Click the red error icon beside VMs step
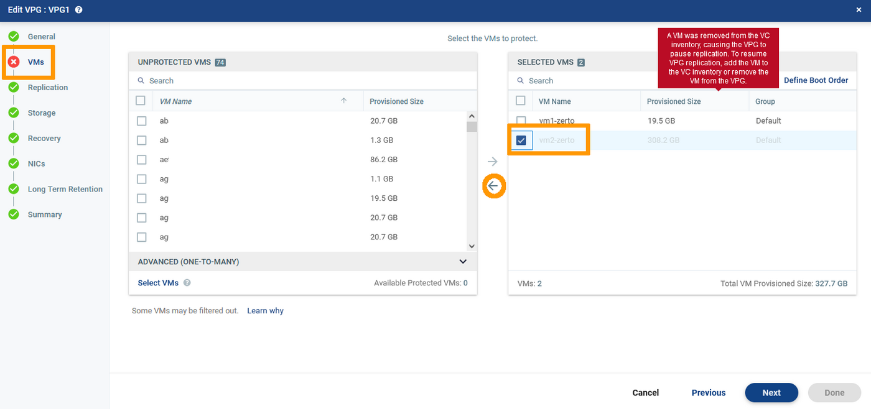Image resolution: width=871 pixels, height=409 pixels. 14,62
